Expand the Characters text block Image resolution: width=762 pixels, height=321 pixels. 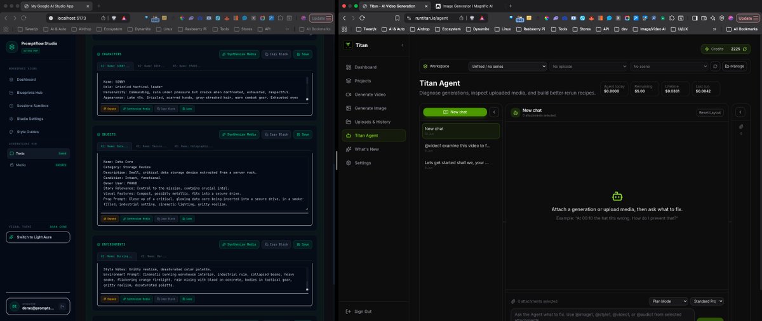click(110, 108)
